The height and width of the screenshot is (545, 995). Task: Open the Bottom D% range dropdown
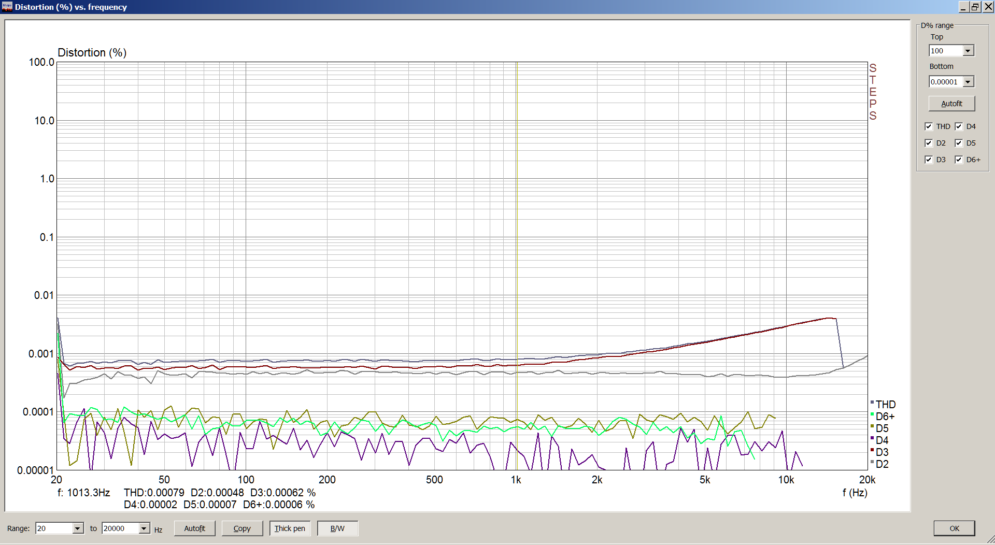[x=968, y=82]
